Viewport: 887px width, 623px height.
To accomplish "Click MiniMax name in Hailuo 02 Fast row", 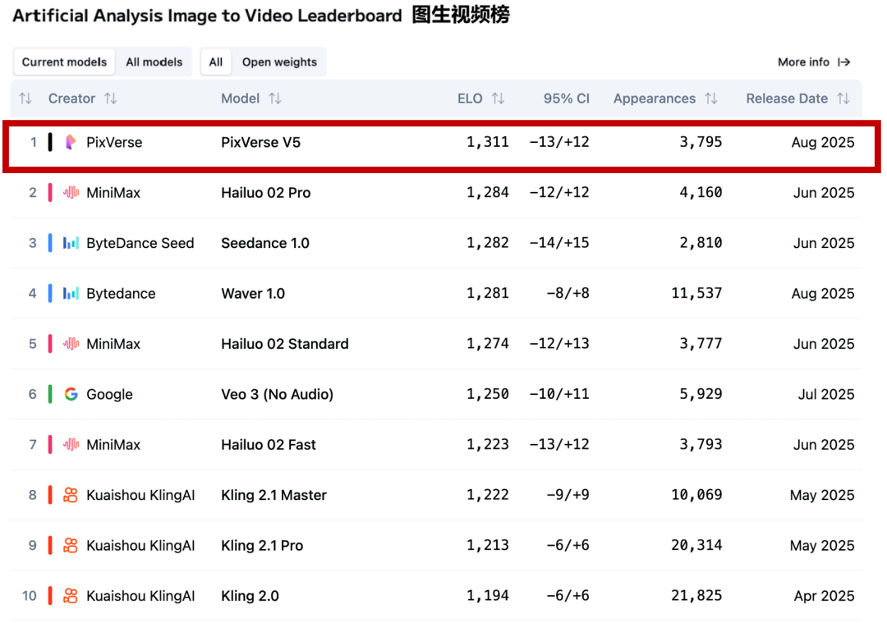I will (113, 444).
